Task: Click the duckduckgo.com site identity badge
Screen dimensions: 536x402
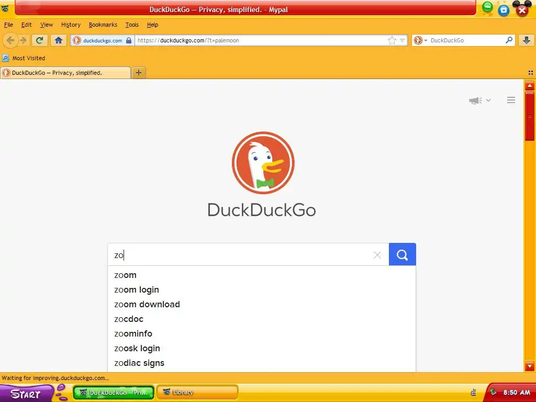Action: click(102, 40)
